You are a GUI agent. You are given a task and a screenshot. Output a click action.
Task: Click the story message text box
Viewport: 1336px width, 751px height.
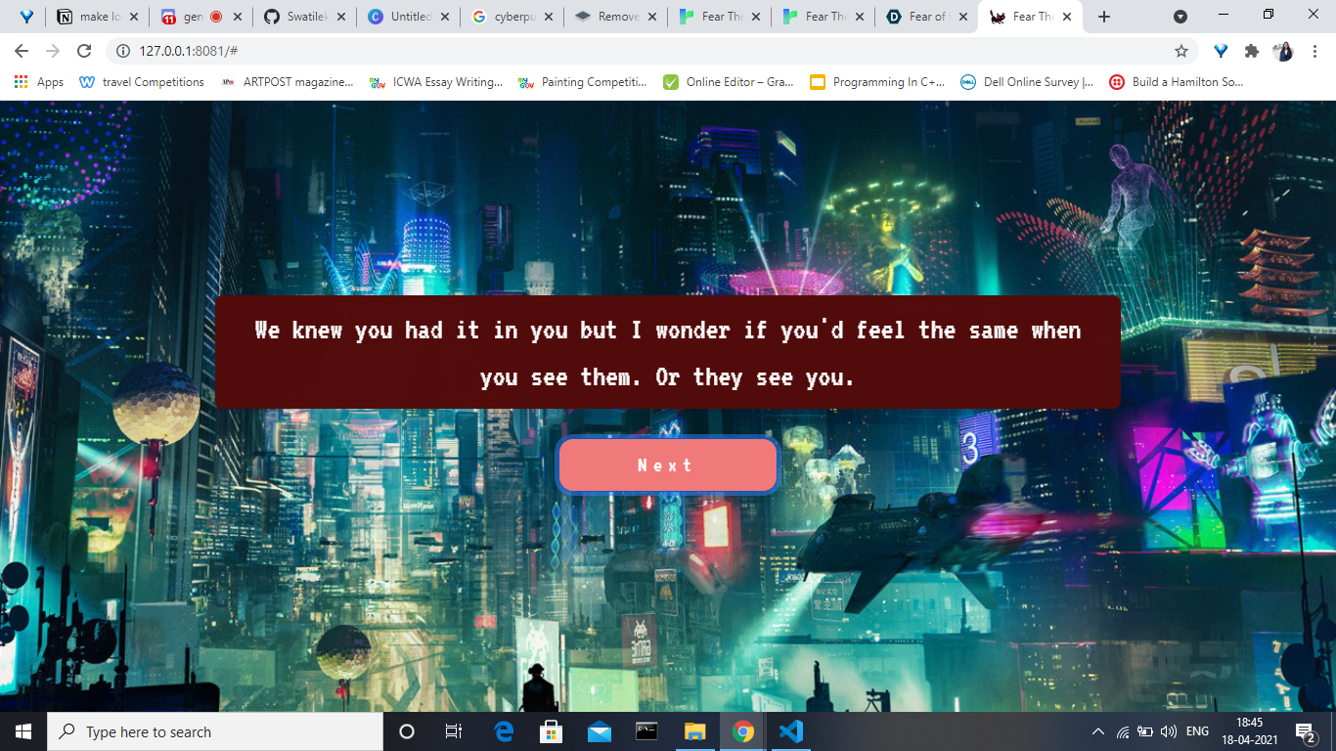[668, 352]
